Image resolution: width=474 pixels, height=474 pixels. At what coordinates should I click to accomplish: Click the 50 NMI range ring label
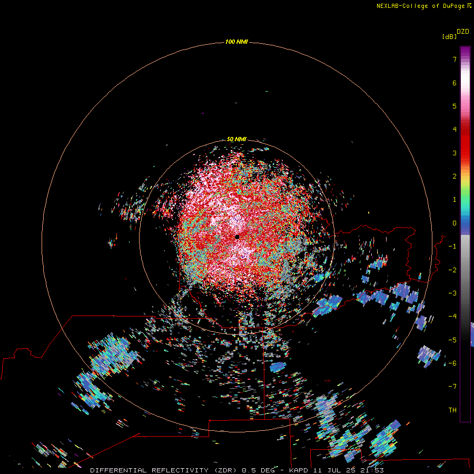tap(236, 139)
